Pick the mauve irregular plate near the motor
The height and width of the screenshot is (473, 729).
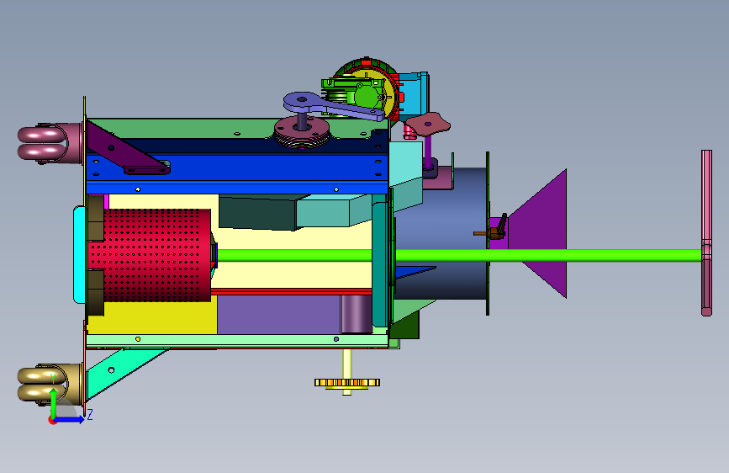pyautogui.click(x=427, y=124)
